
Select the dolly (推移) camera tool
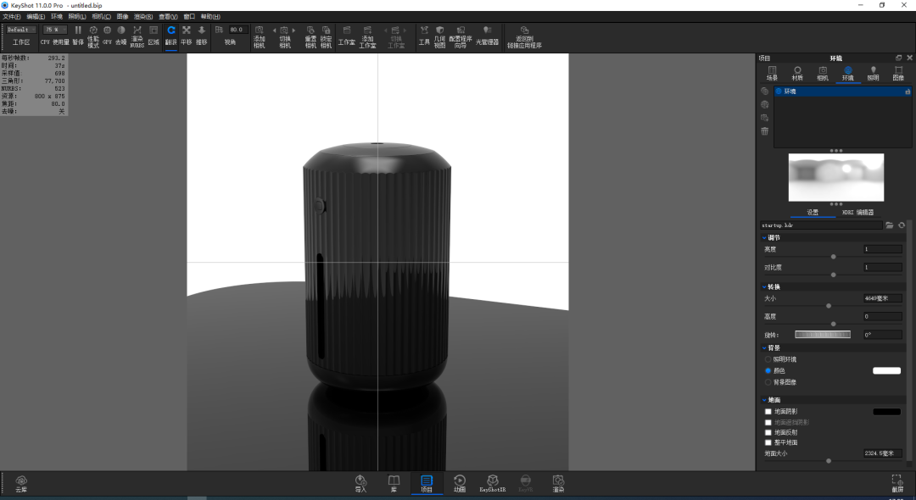coord(202,35)
